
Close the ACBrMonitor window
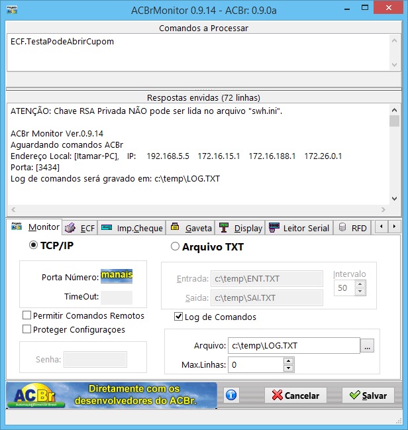coord(389,8)
